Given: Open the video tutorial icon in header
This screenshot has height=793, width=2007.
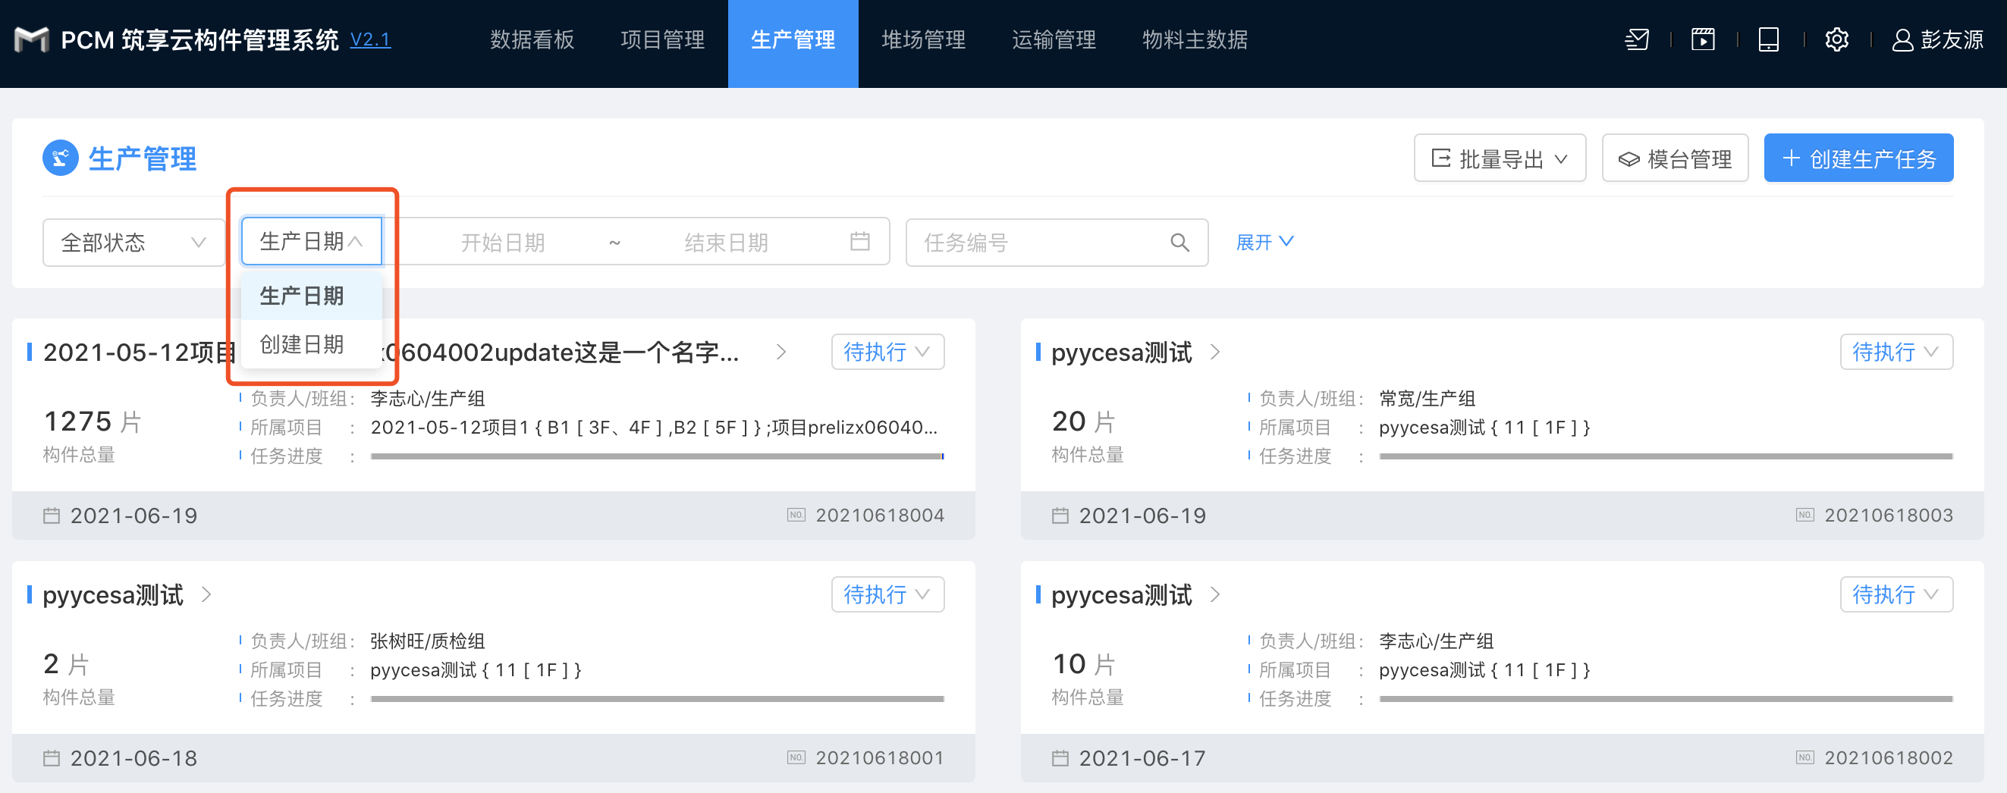Looking at the screenshot, I should (1703, 39).
